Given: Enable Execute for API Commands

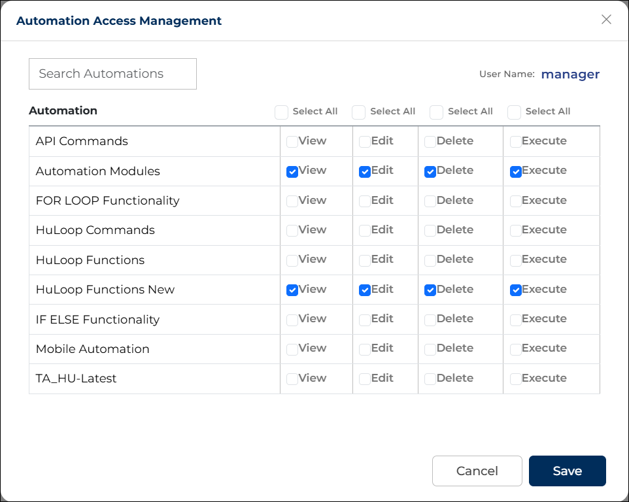Looking at the screenshot, I should (x=516, y=142).
